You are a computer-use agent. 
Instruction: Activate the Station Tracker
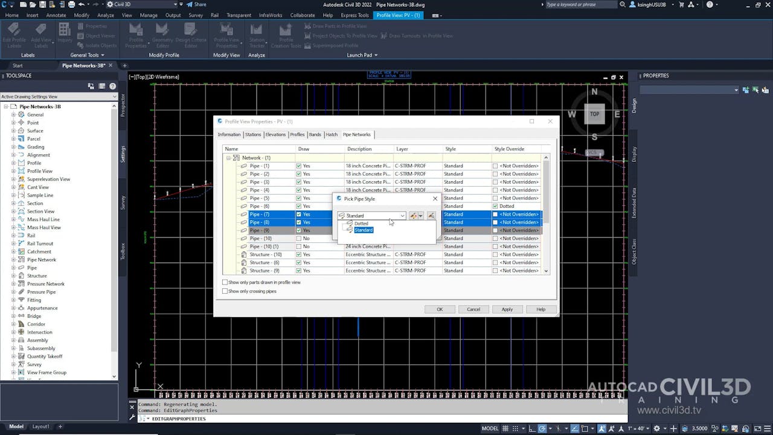coord(257,33)
